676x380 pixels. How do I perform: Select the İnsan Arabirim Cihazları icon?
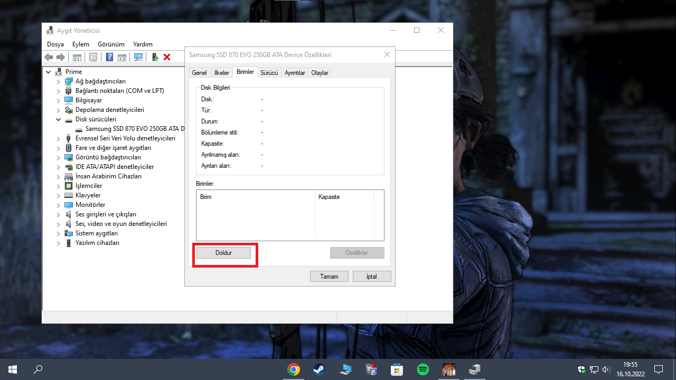coord(69,176)
